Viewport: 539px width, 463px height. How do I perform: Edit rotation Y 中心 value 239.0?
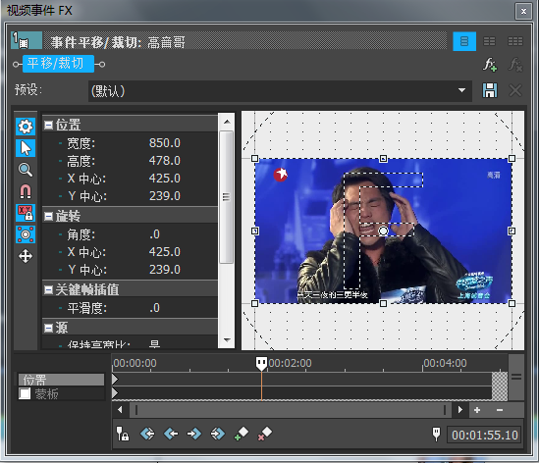[x=165, y=270]
